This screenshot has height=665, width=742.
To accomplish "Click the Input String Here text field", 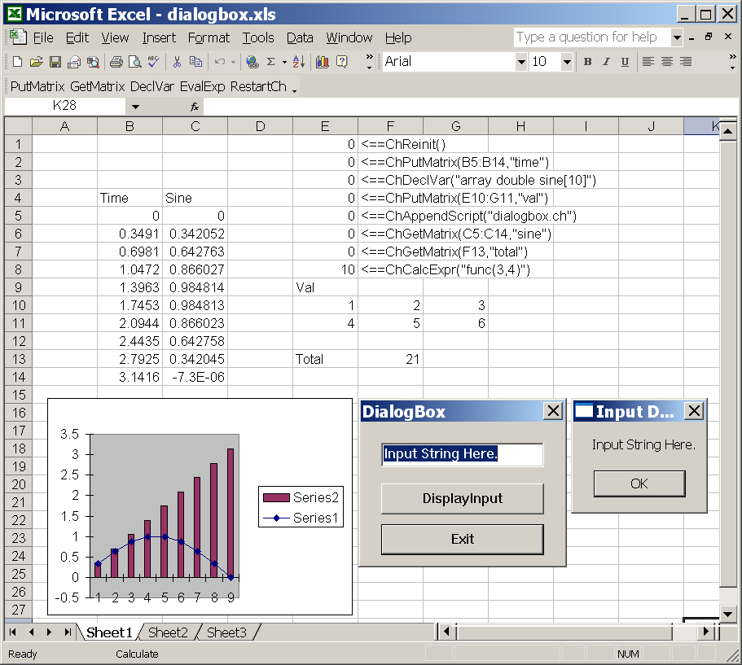I will click(x=462, y=454).
